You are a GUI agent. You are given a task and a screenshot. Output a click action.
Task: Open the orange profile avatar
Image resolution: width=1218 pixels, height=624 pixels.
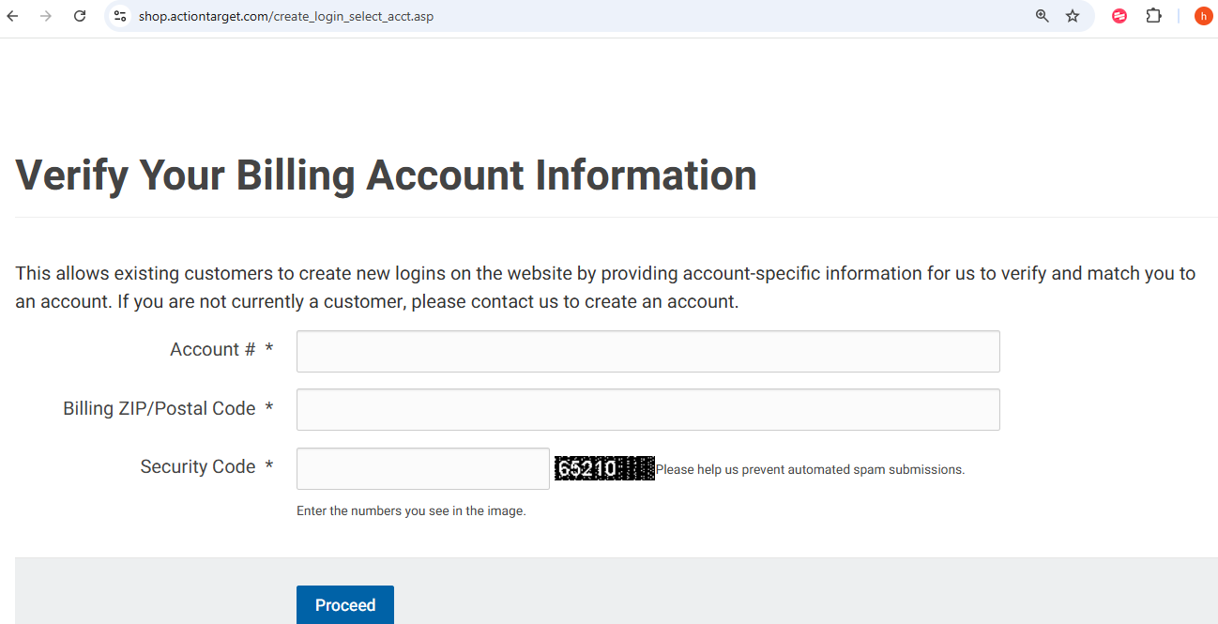point(1203,16)
